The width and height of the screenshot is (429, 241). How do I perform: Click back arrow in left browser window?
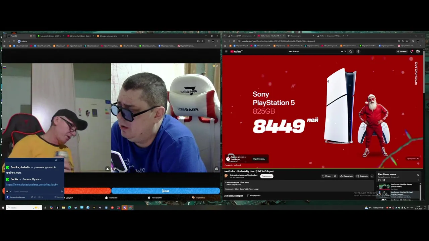coord(4,41)
